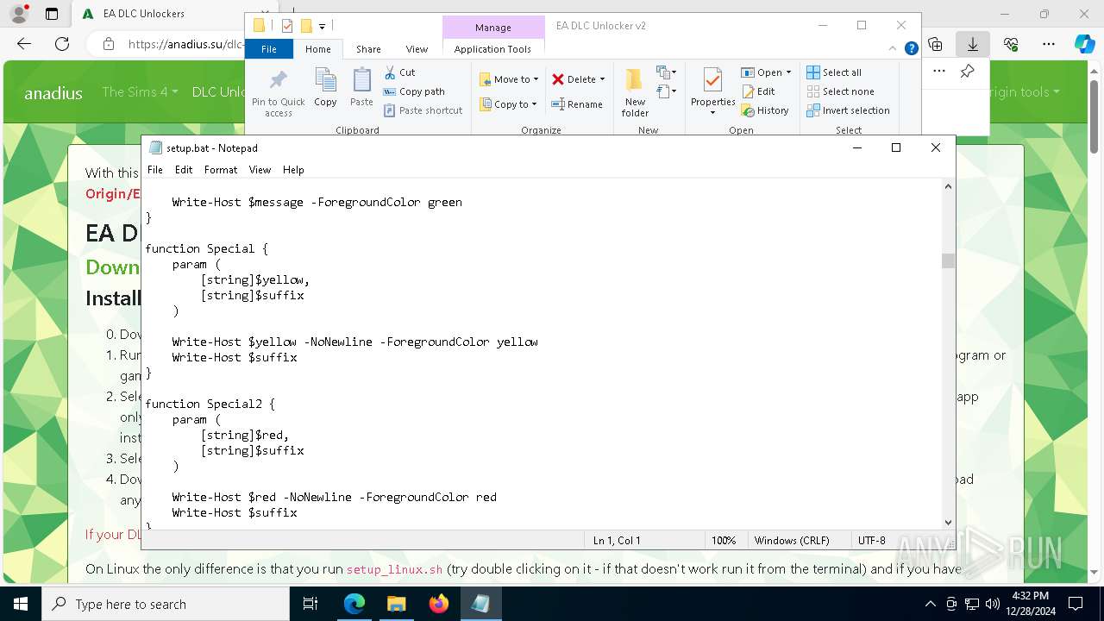Open more options in downloads panel
Viewport: 1104px width, 621px height.
click(x=939, y=72)
